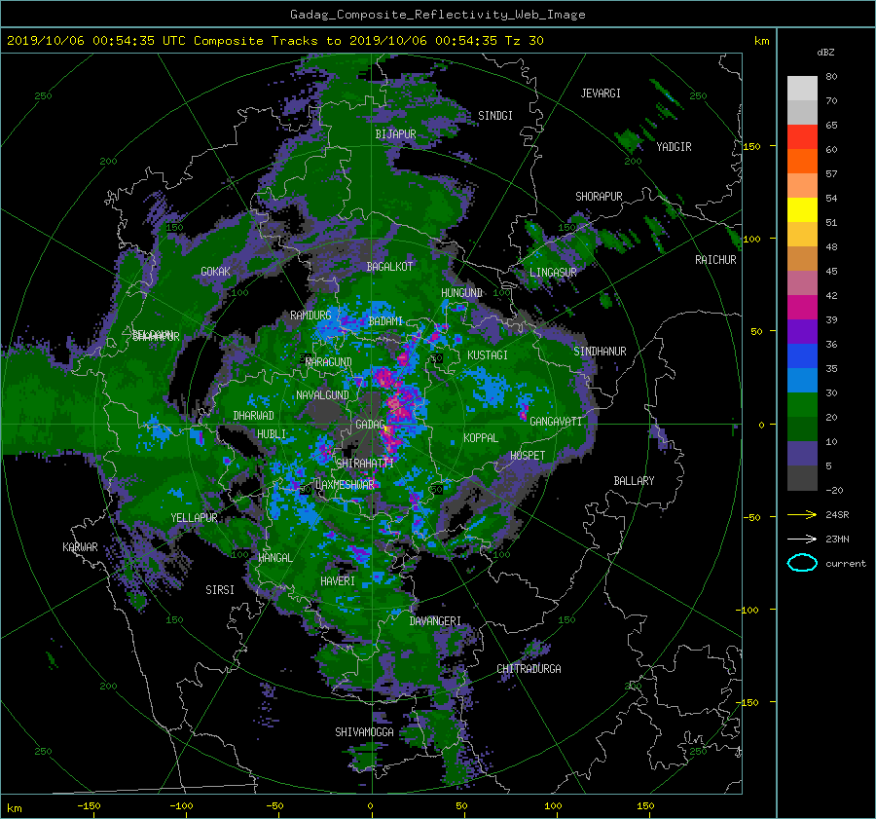The image size is (876, 819).
Task: Click the 'current' legend label
Action: click(846, 564)
